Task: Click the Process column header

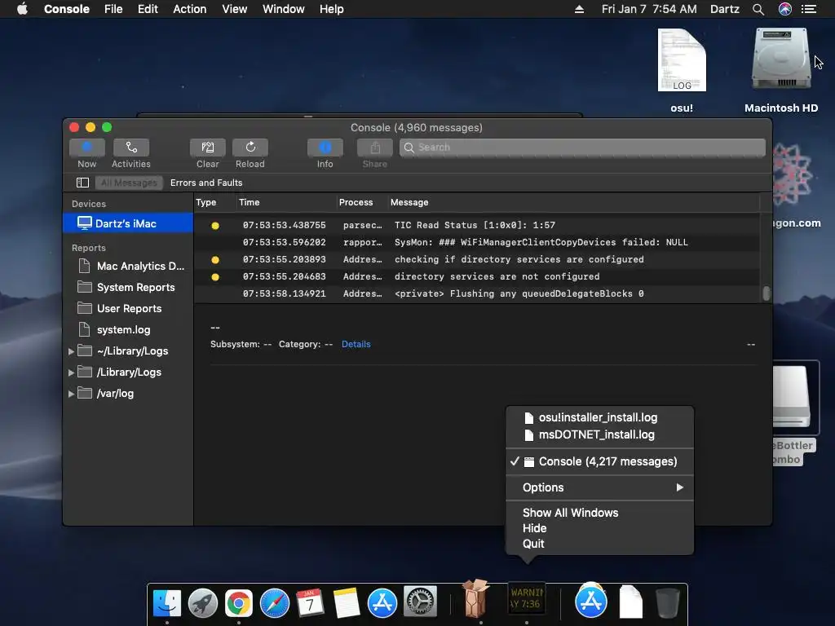Action: click(x=356, y=202)
